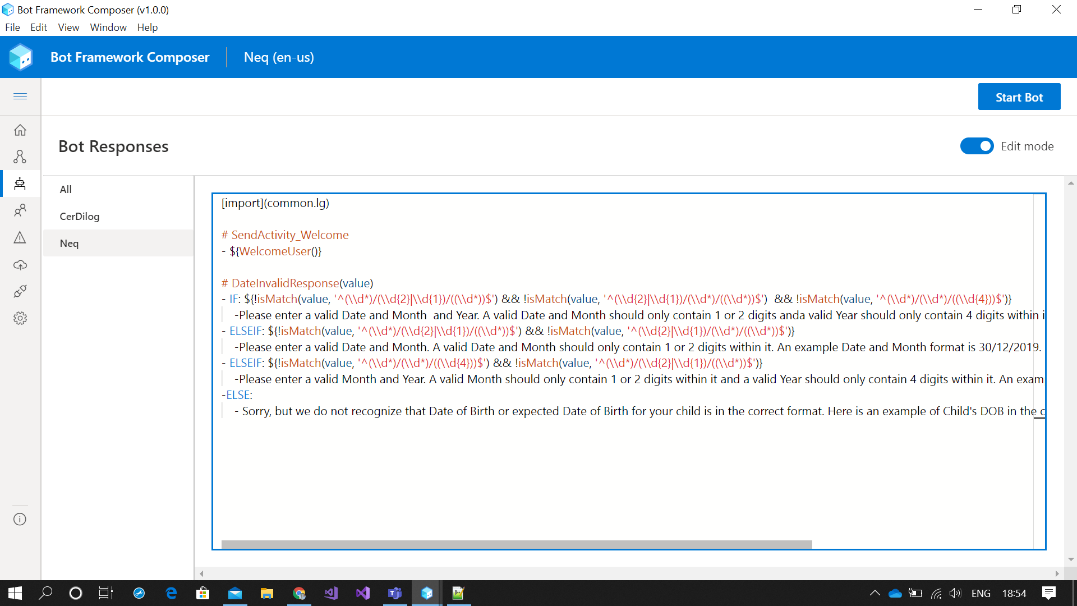Open the File menu

pos(12,27)
